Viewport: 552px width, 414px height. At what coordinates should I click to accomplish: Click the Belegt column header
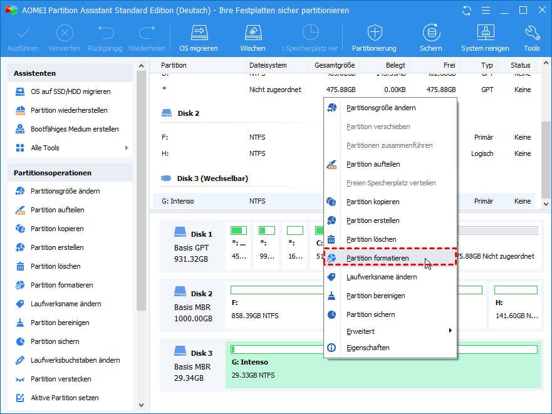click(x=395, y=65)
